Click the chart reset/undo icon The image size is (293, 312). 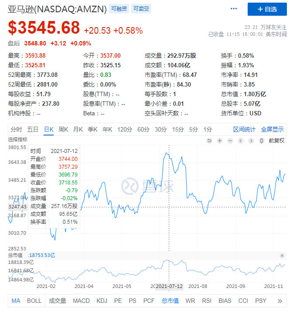[209, 141]
